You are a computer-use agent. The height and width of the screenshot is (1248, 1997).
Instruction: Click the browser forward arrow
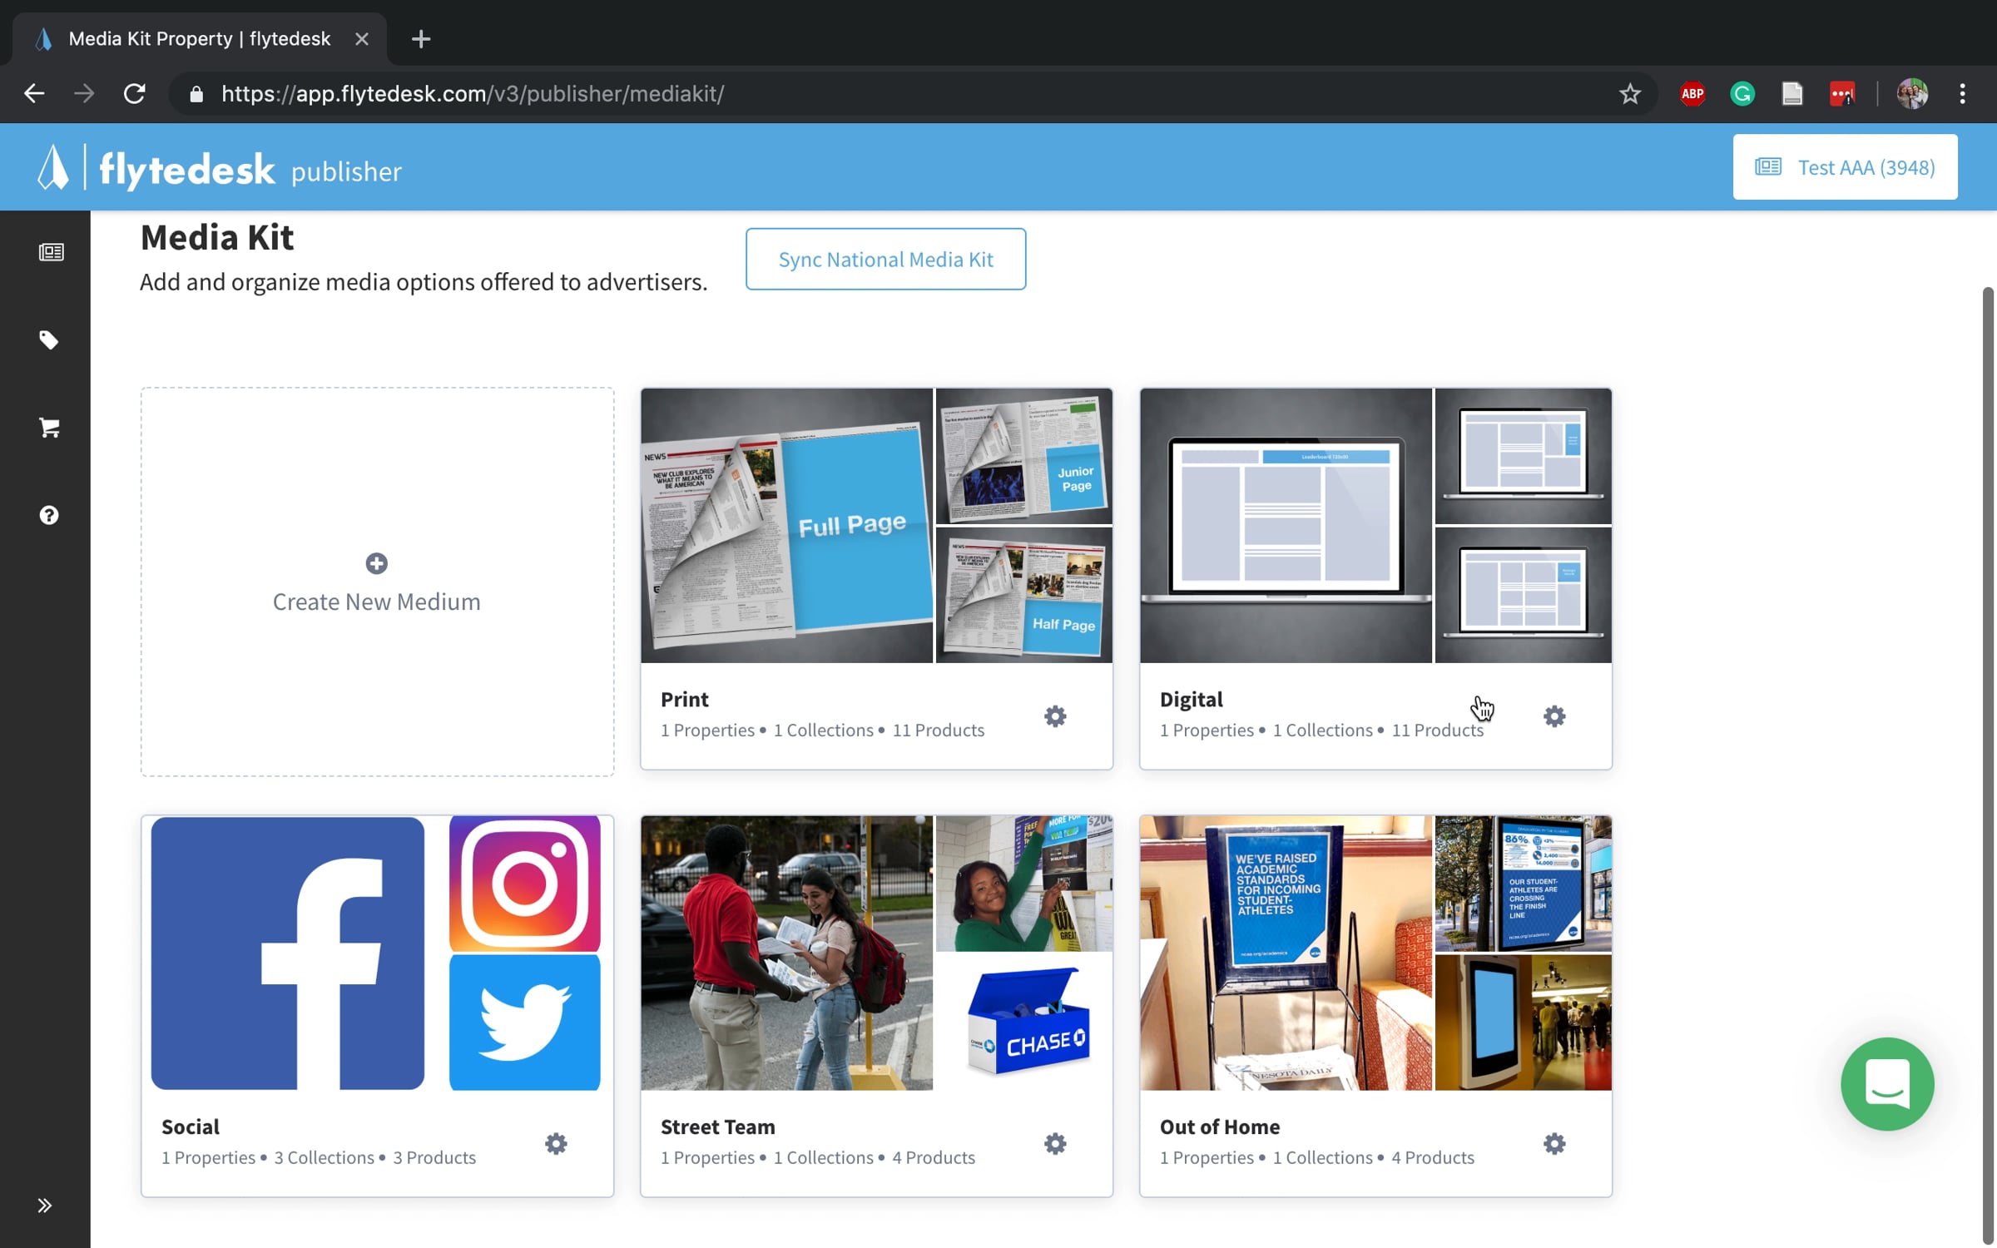click(x=84, y=93)
